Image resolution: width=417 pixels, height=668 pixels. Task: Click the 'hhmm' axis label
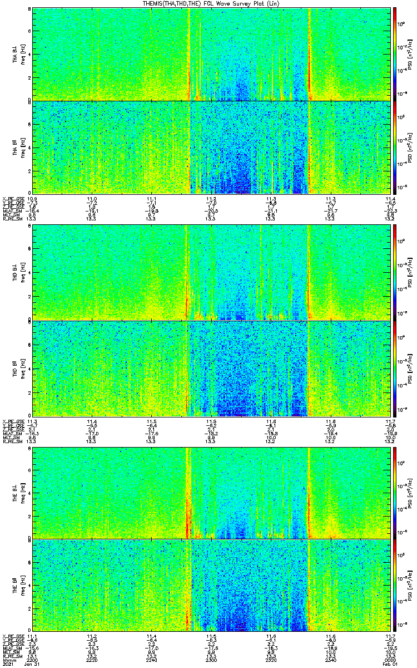[8, 660]
